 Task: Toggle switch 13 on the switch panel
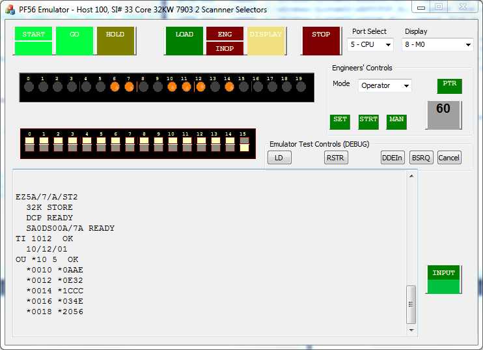215,144
